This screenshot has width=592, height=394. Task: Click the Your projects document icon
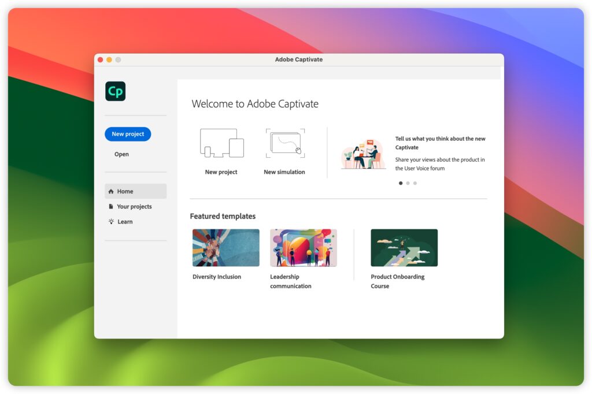111,206
